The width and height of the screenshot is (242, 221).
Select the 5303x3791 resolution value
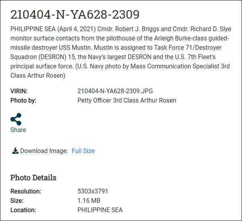coord(93,191)
